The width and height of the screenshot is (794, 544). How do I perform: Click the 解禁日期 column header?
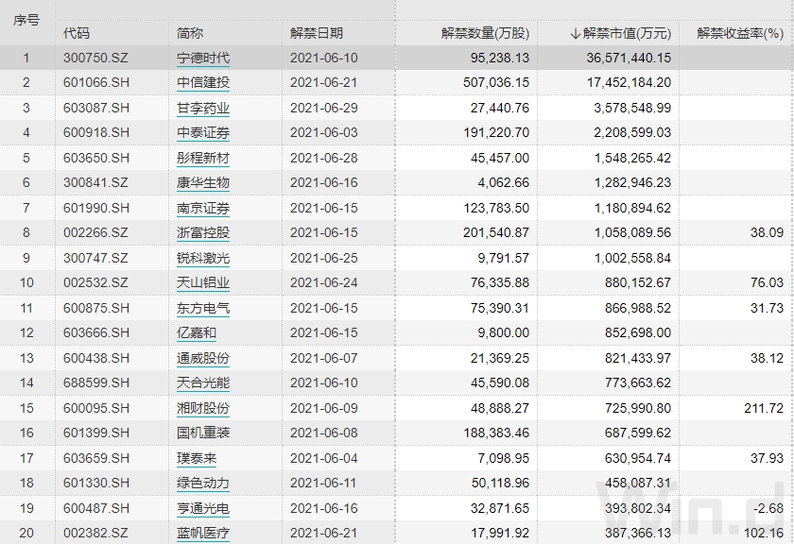tap(317, 33)
